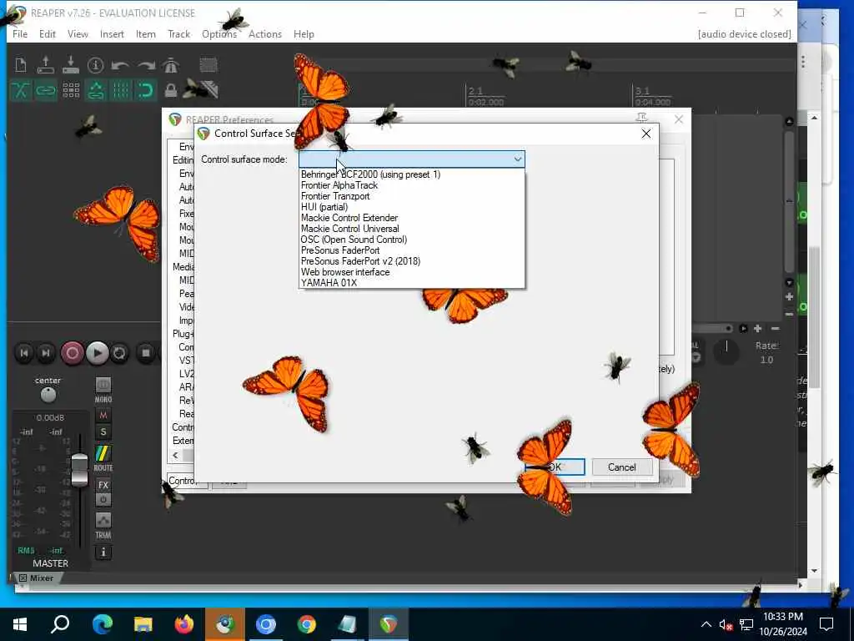
Task: Click the 2.1 timeline ruler marker
Action: click(x=475, y=91)
